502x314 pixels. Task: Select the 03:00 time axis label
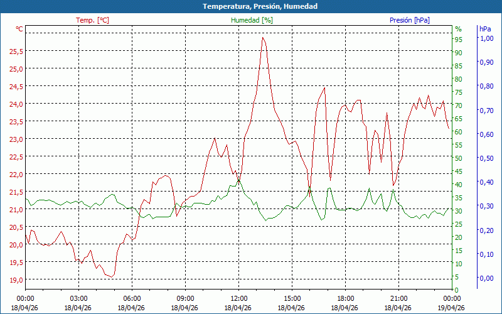(78, 298)
